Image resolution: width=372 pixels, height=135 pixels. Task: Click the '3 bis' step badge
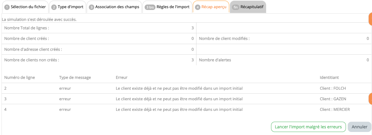point(150,7)
